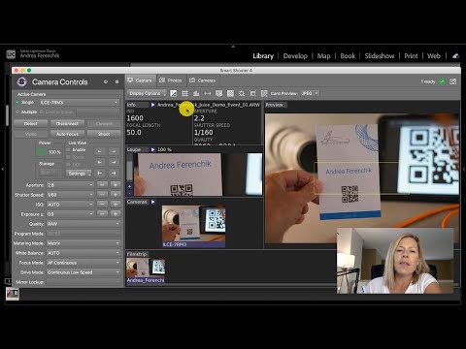
Task: Click the checkerboard pattern toolbar icon
Action: point(230,93)
